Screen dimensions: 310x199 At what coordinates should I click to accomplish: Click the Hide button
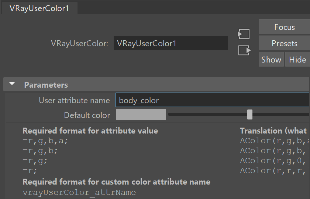pos(297,60)
